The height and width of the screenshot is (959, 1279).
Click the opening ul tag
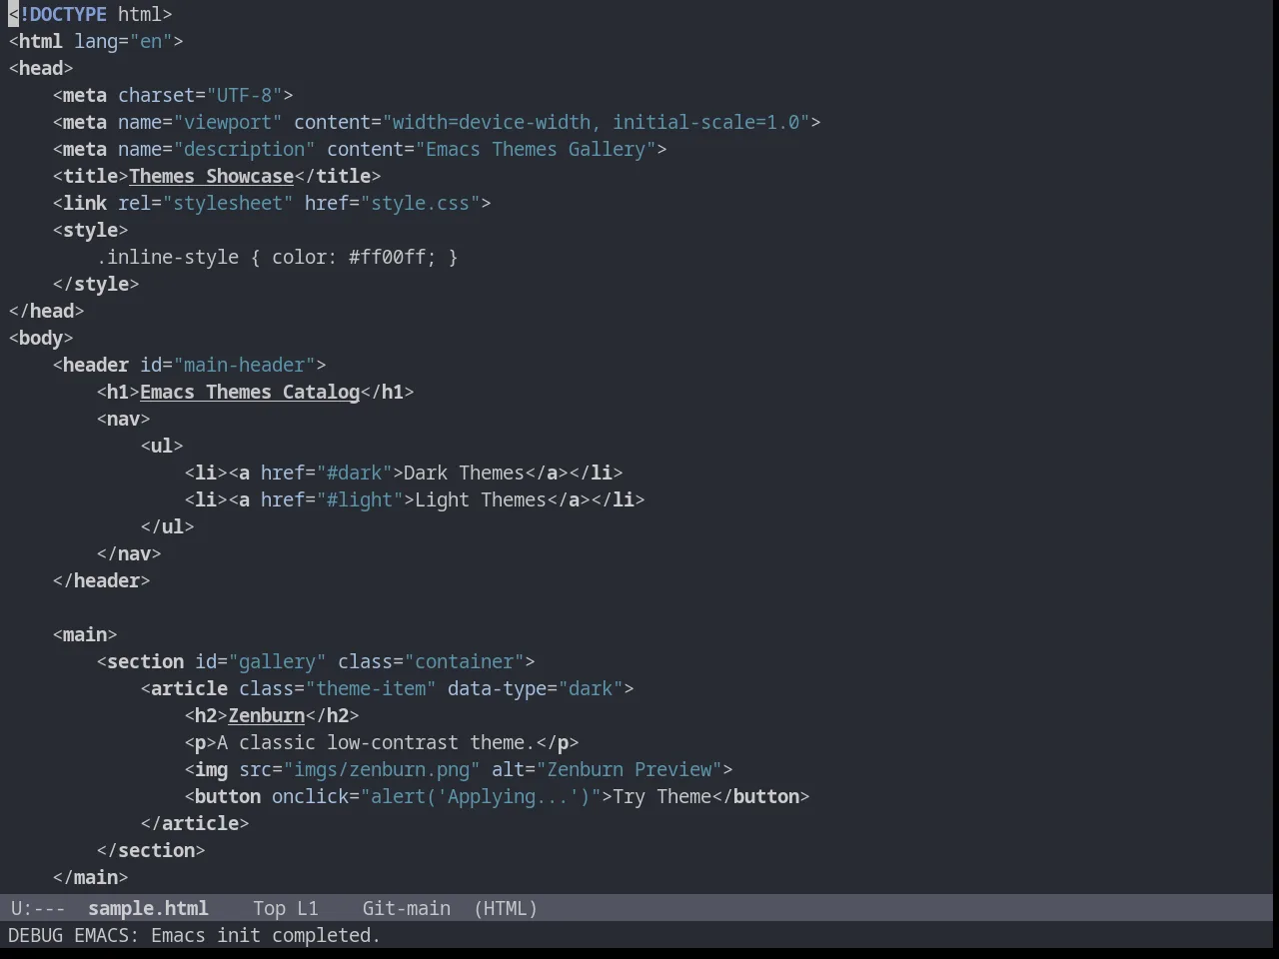click(162, 446)
